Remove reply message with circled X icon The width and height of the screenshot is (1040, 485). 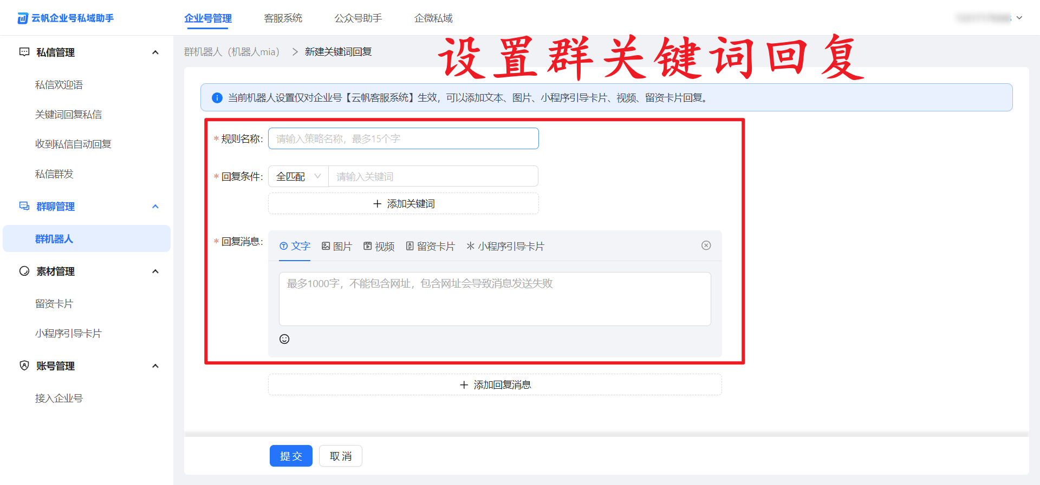point(706,245)
